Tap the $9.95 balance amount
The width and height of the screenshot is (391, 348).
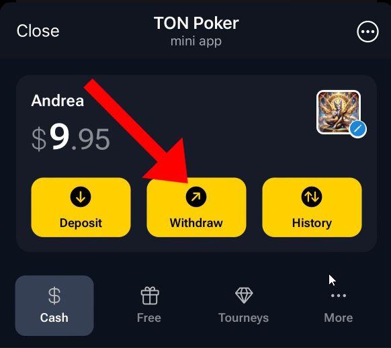coord(71,138)
